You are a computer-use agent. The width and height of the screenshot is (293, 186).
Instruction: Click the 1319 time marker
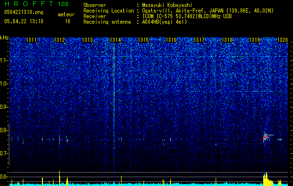[254, 40]
